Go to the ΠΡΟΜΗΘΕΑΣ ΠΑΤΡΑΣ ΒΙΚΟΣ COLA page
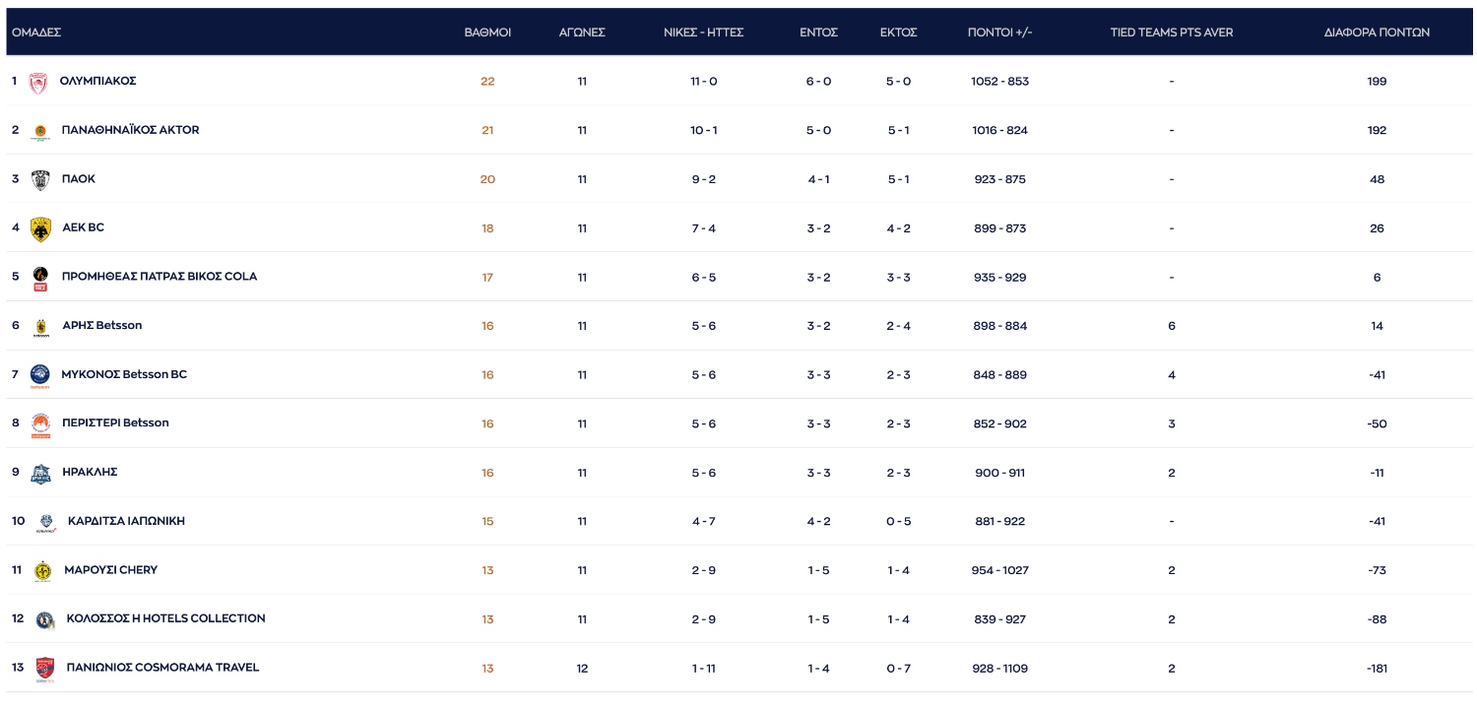1477x712 pixels. [x=159, y=277]
